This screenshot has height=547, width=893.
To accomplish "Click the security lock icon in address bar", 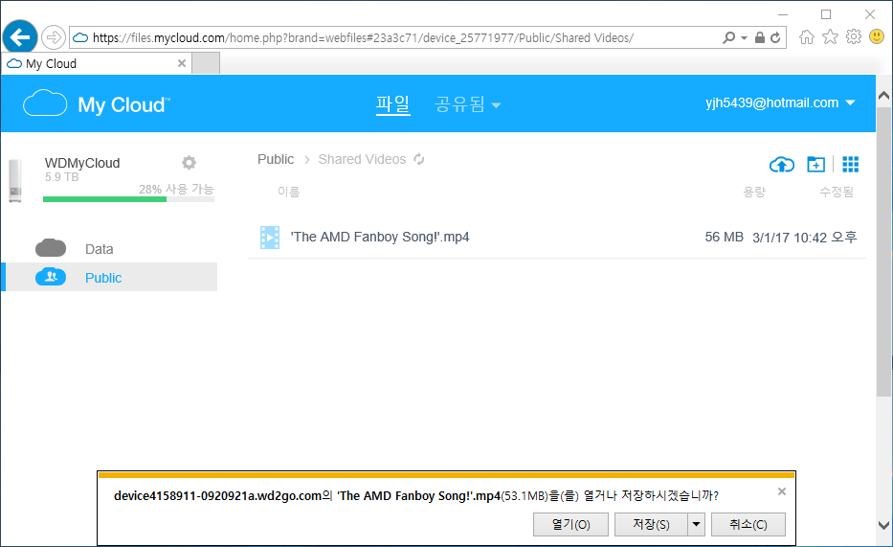I will tap(760, 37).
